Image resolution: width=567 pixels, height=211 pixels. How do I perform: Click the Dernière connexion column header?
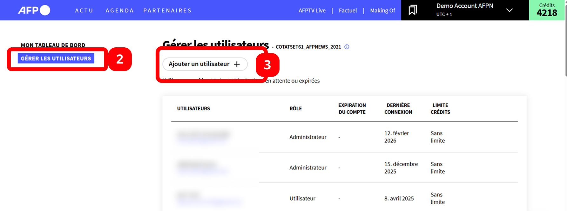click(398, 108)
